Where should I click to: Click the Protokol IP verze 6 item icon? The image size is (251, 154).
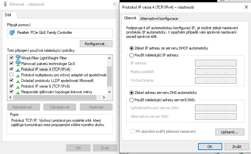(18, 86)
